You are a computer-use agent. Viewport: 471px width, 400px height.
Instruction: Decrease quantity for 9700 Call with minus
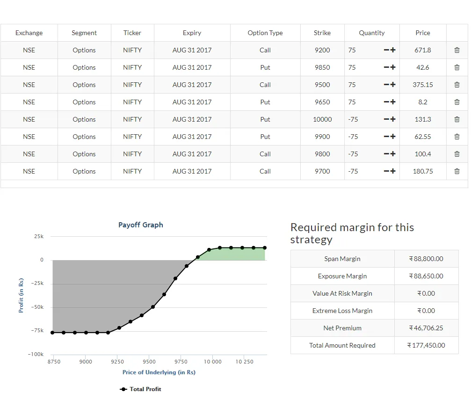386,171
